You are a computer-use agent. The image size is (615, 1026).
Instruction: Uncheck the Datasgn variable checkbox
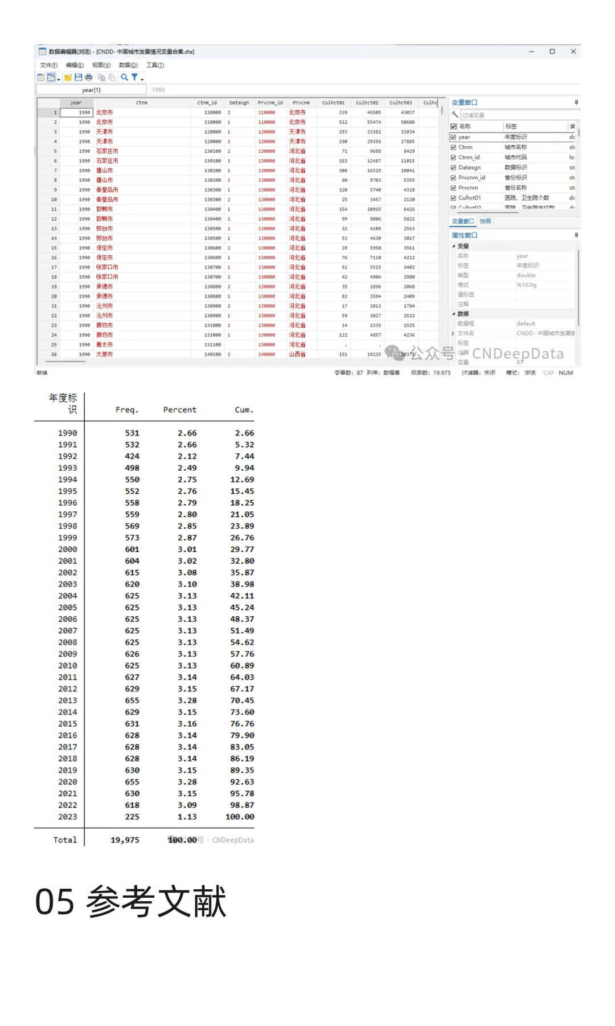pos(453,168)
